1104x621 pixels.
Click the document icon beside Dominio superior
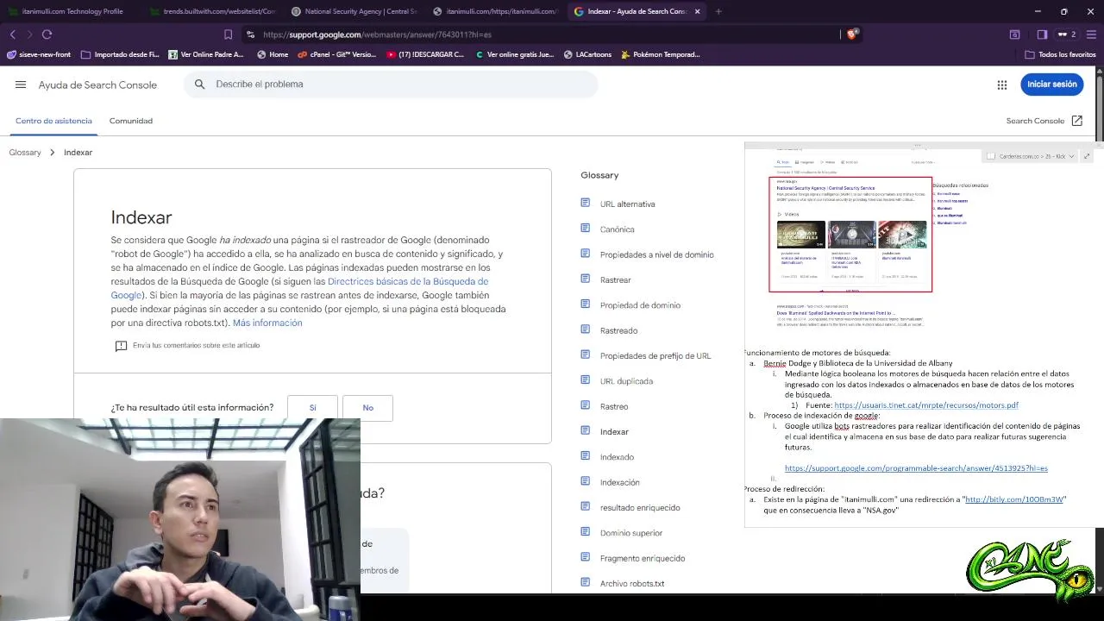click(x=586, y=532)
